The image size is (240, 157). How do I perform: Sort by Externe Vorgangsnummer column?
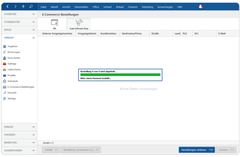(57, 33)
